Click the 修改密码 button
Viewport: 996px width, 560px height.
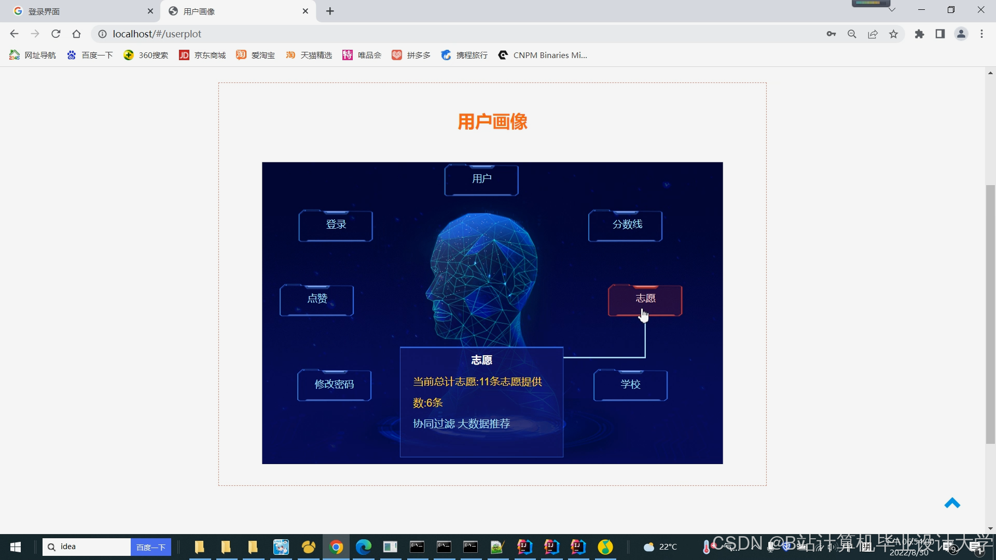coord(334,385)
